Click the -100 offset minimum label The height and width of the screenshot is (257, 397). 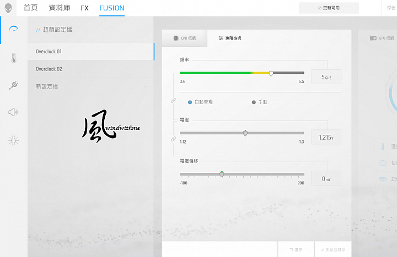point(184,183)
